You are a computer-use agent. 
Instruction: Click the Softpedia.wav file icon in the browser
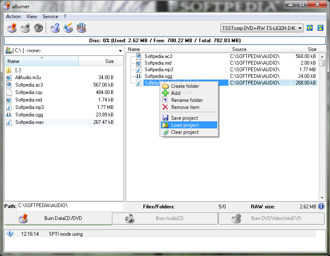pos(9,122)
